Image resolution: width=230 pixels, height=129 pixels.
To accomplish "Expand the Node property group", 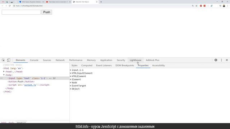I will pos(70,82).
